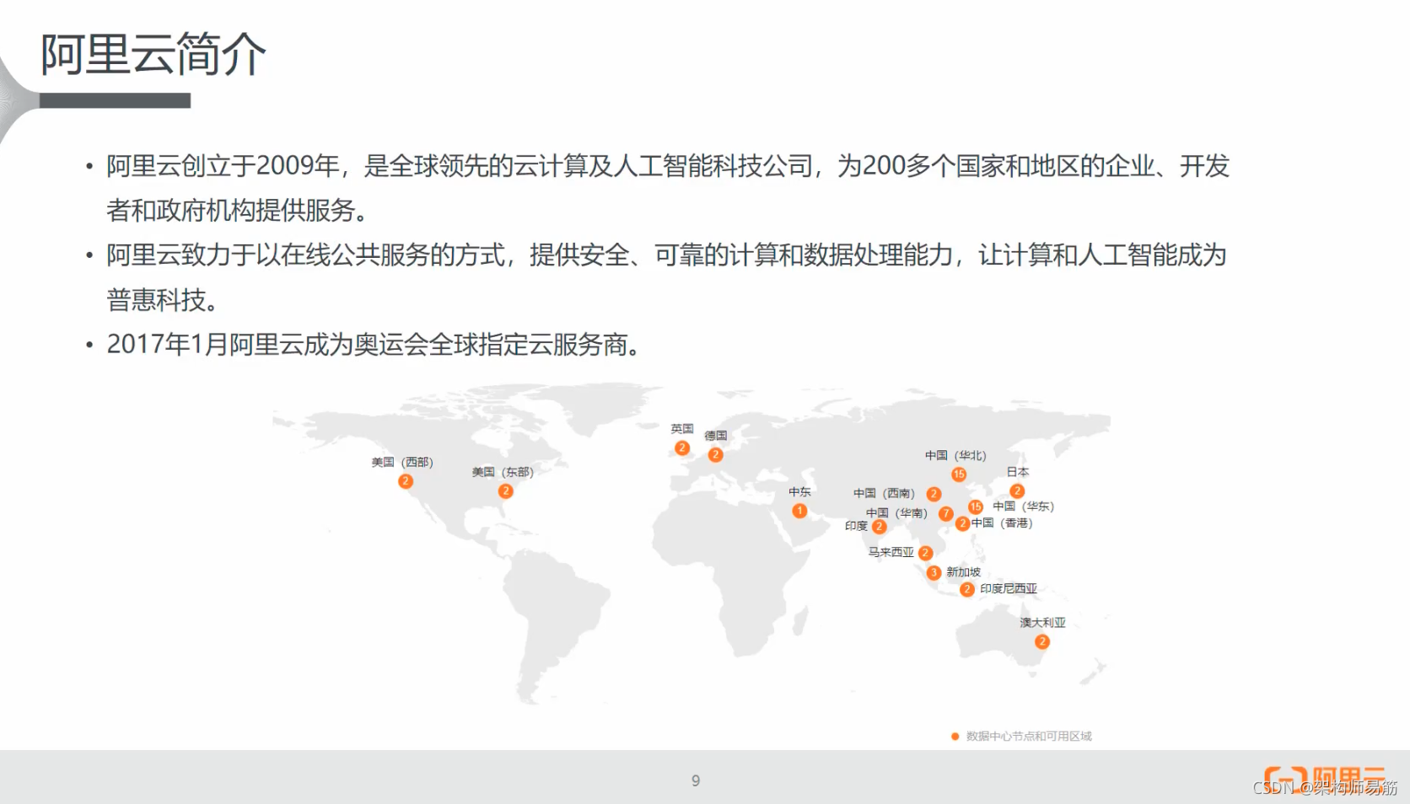Click the 中国 (西南) map label
The height and width of the screenshot is (804, 1410).
click(x=884, y=493)
